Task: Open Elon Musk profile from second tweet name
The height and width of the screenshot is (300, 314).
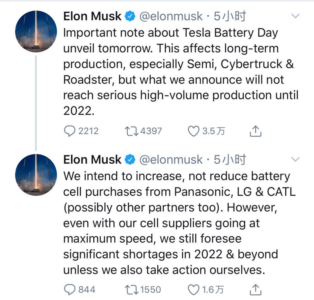Action: pos(92,160)
